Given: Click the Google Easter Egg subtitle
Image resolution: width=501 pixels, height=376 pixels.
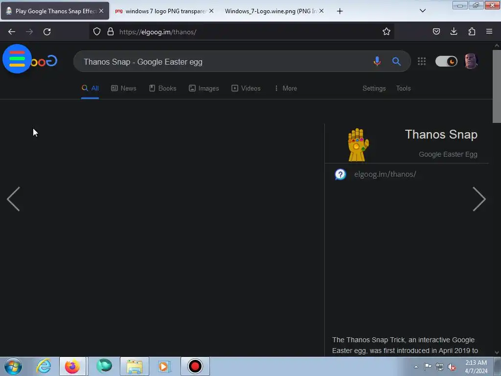Looking at the screenshot, I should 448,154.
